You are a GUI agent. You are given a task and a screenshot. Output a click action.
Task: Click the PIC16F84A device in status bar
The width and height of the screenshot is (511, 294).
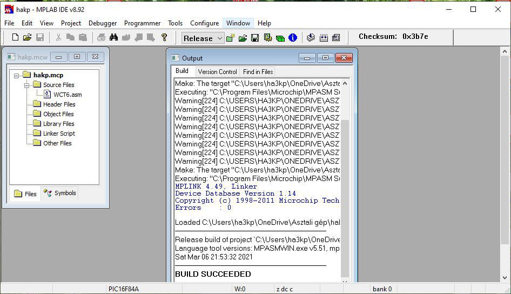tap(124, 289)
